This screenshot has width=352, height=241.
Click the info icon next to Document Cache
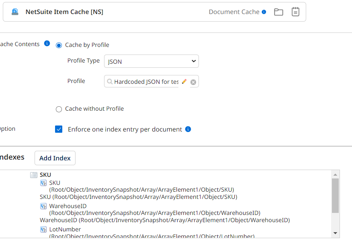pos(264,12)
